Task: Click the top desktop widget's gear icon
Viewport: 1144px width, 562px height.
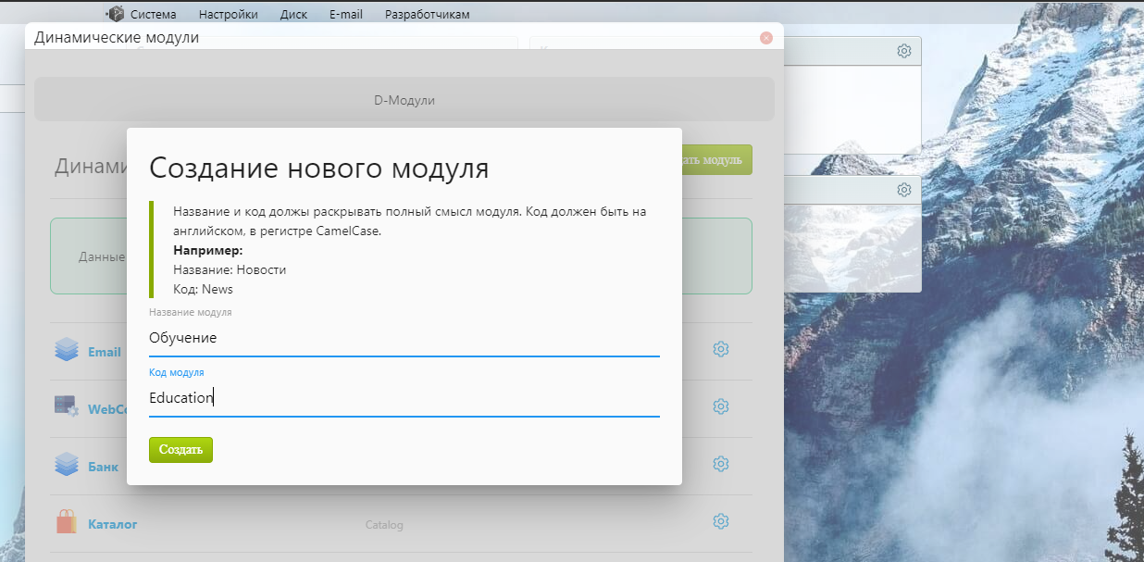Action: pyautogui.click(x=904, y=51)
